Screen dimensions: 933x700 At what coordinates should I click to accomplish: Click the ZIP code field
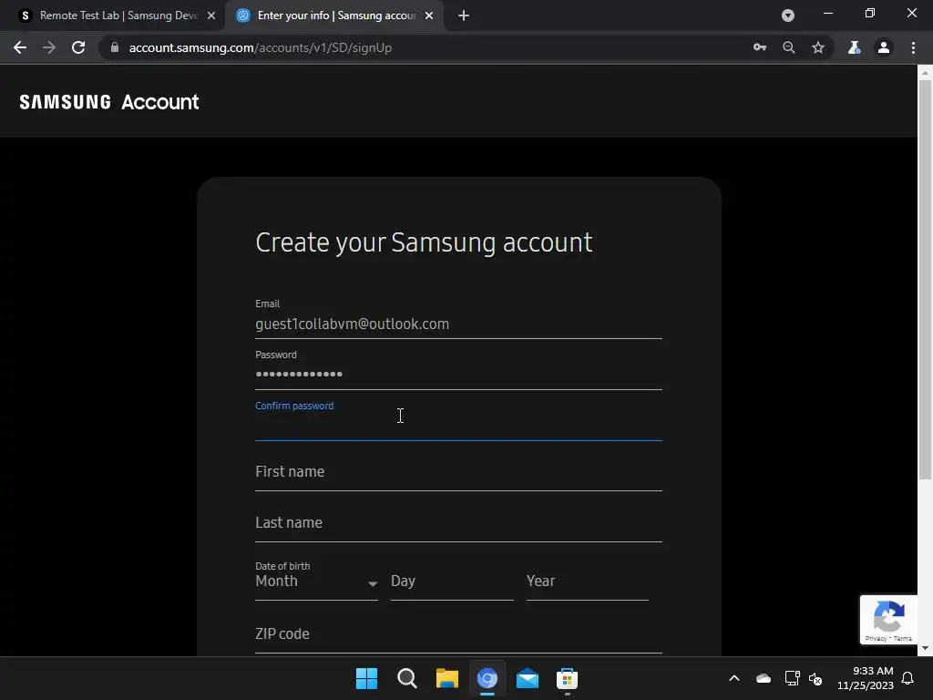[x=458, y=634]
